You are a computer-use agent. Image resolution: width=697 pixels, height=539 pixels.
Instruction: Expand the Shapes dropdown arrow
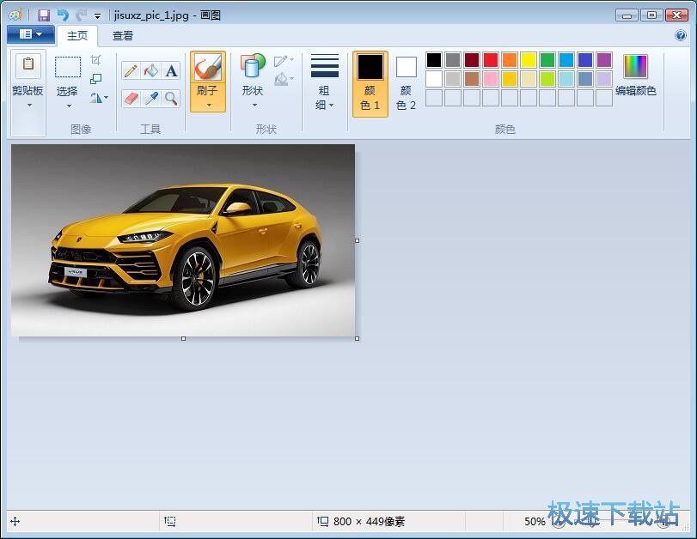[254, 106]
